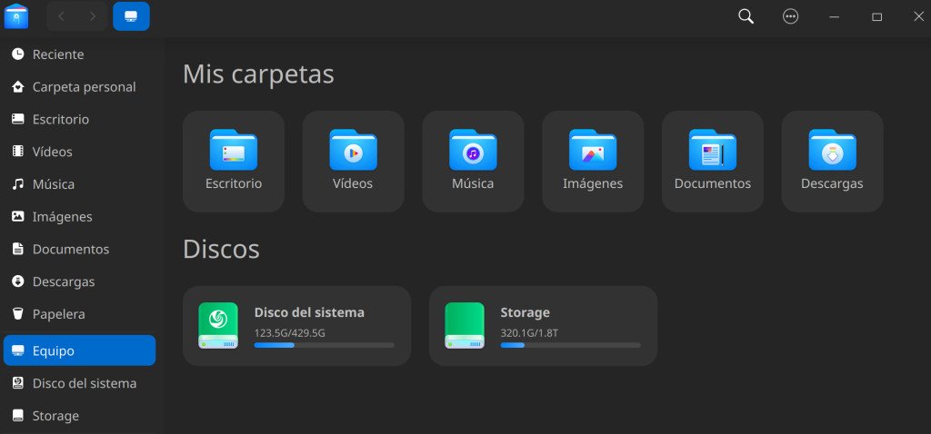Select Música text in the sidebar
The image size is (931, 434).
tap(54, 184)
